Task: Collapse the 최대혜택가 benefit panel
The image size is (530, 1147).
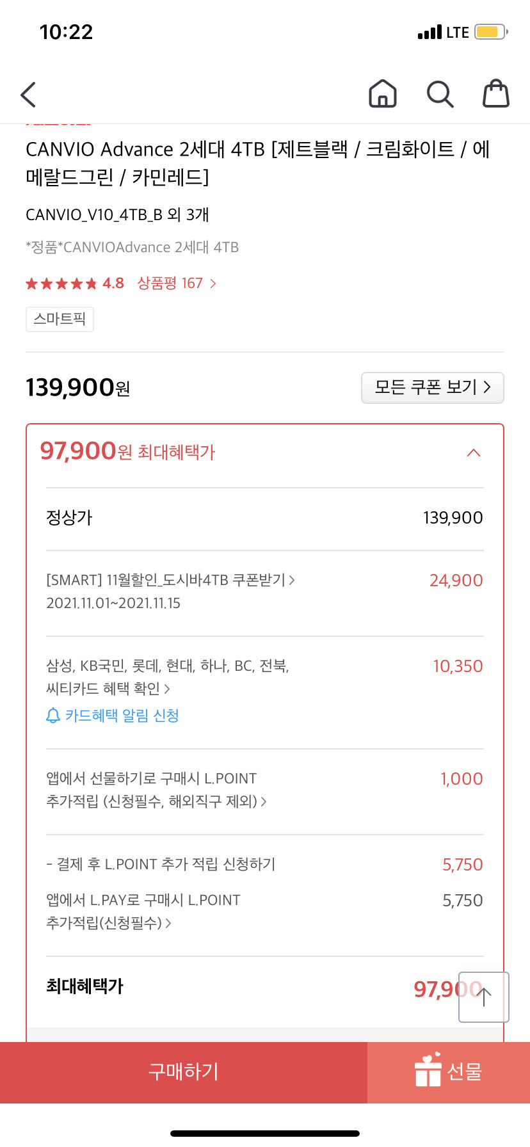Action: (x=474, y=453)
